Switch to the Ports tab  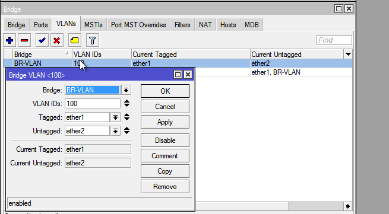coord(41,25)
